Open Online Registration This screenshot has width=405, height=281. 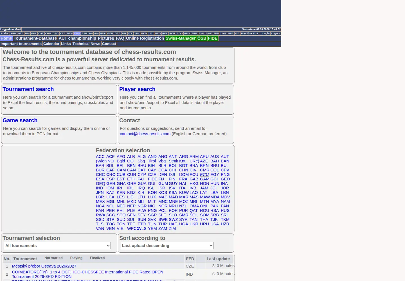[x=145, y=38]
